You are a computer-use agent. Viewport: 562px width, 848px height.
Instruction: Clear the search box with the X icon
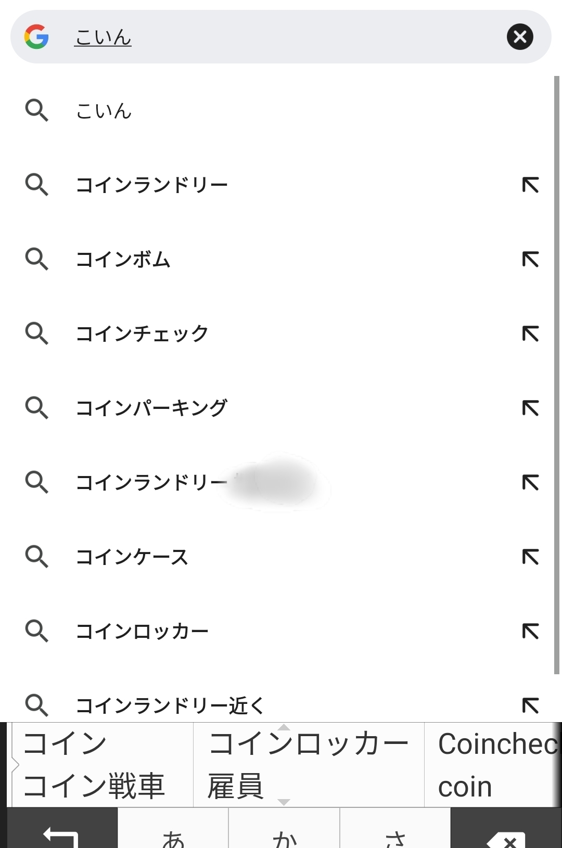520,37
